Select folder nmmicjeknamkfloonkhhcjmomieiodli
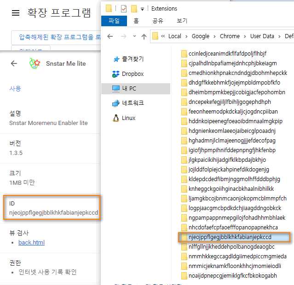The image size is (294, 285). click(x=231, y=266)
